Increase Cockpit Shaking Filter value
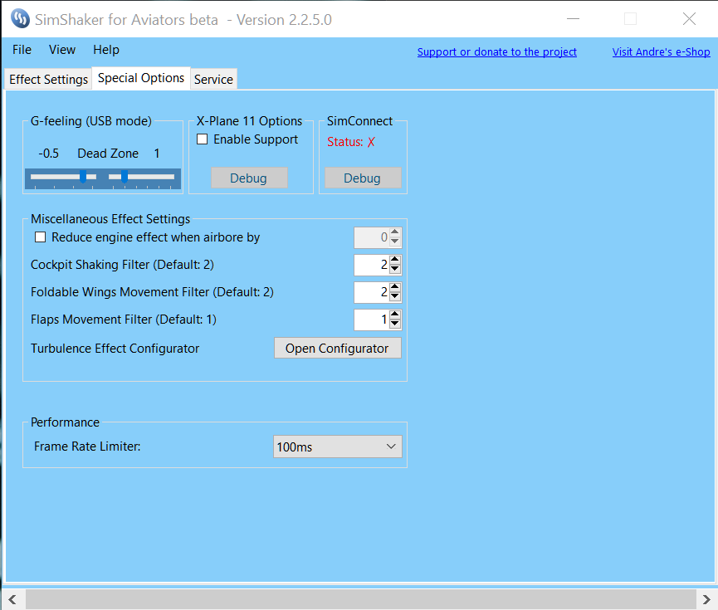718x610 pixels. tap(395, 260)
